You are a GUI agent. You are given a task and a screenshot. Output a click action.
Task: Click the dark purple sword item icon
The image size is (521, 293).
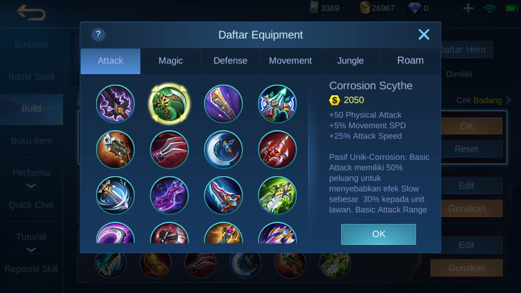point(115,104)
